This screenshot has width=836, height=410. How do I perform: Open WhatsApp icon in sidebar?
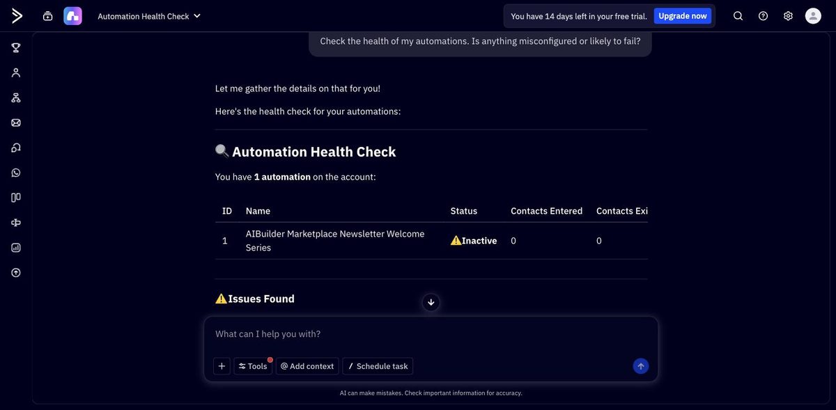16,173
